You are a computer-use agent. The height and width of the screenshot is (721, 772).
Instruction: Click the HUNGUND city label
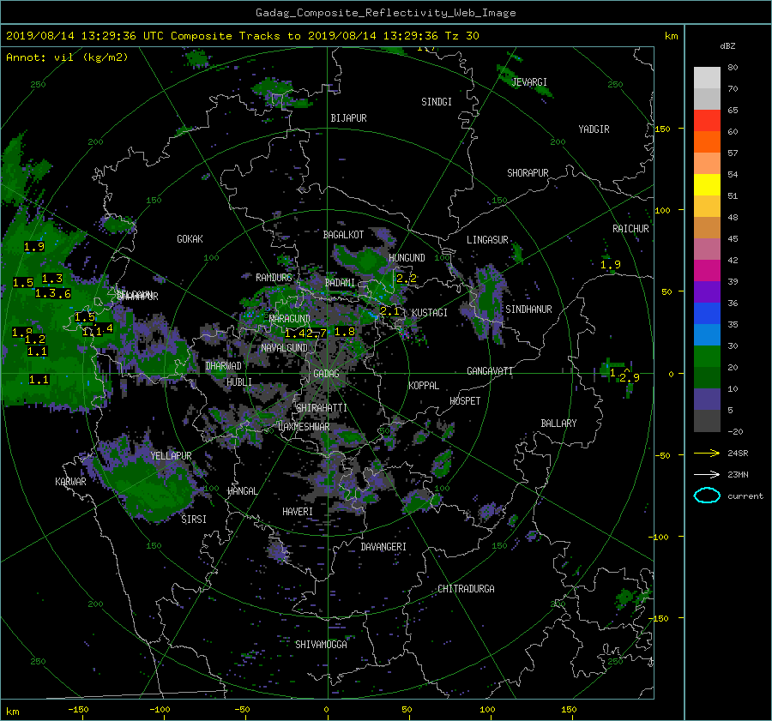pyautogui.click(x=407, y=258)
